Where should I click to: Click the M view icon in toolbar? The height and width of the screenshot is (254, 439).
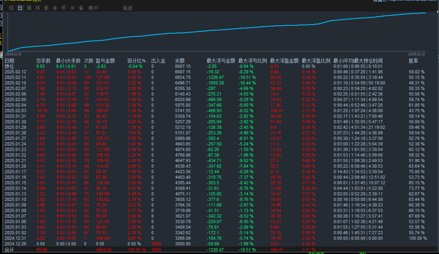(72, 7)
